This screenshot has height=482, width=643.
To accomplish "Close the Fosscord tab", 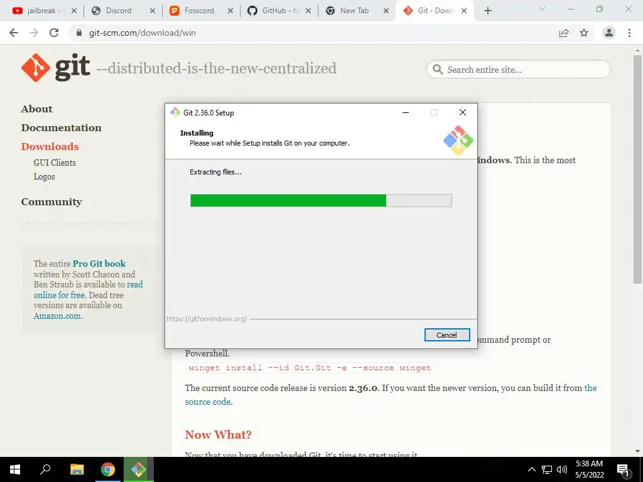I will (230, 11).
